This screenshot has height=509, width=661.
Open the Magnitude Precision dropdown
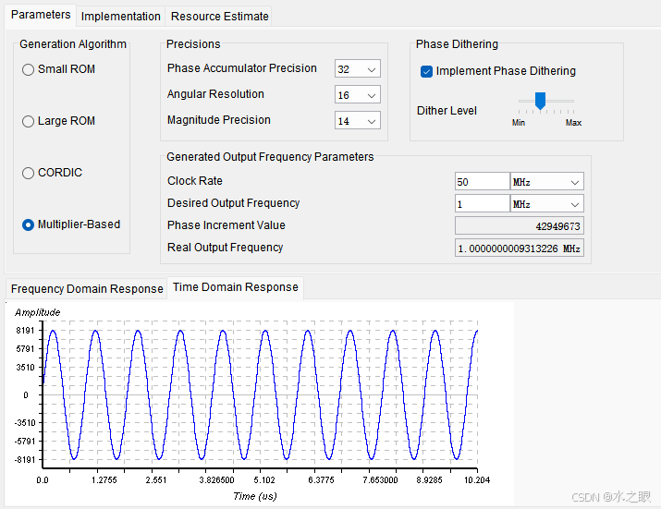tap(358, 120)
